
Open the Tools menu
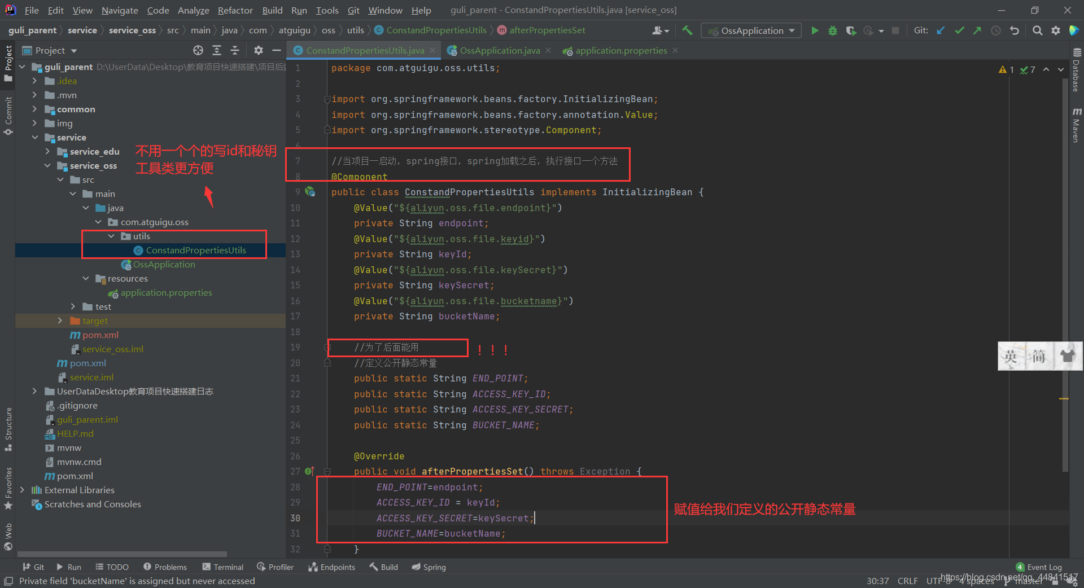pyautogui.click(x=327, y=10)
